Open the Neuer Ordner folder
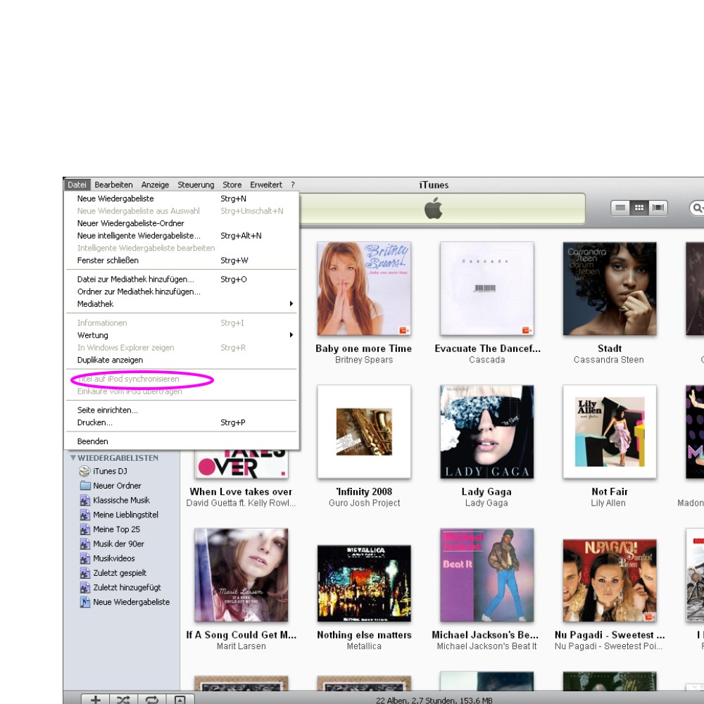Screen dimensions: 704x704 (x=111, y=485)
